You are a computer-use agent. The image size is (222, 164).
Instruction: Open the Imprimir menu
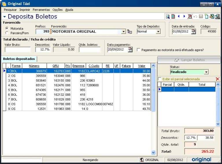25,10
